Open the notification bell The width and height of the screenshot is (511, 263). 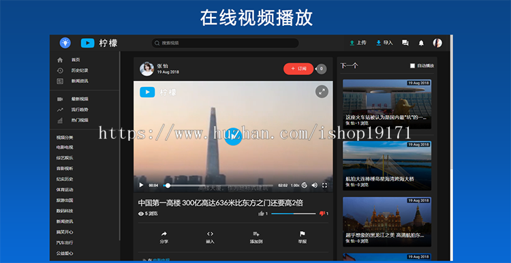coord(421,43)
